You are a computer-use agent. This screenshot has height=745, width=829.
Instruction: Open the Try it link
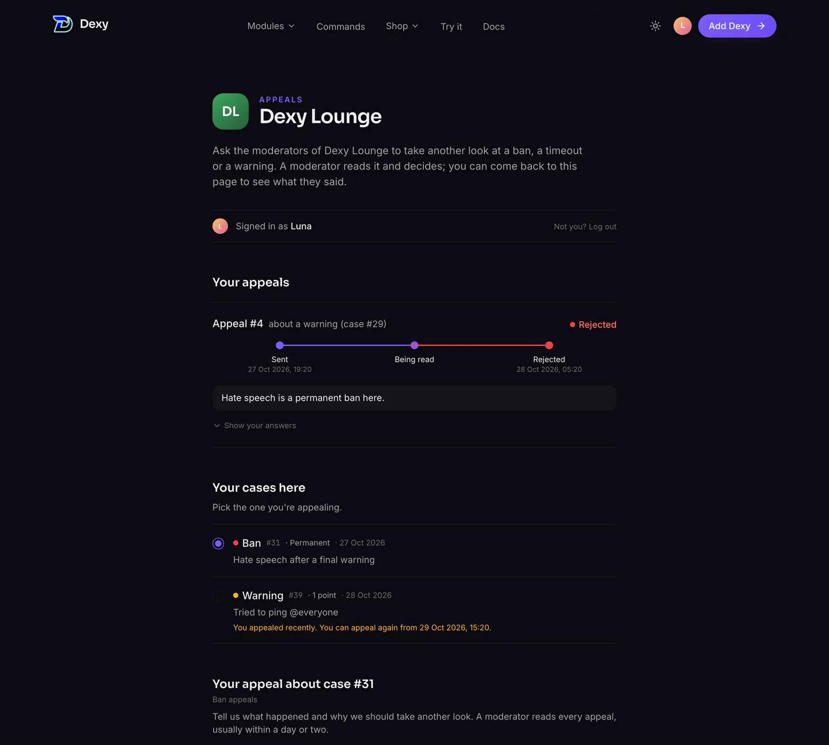click(x=451, y=26)
